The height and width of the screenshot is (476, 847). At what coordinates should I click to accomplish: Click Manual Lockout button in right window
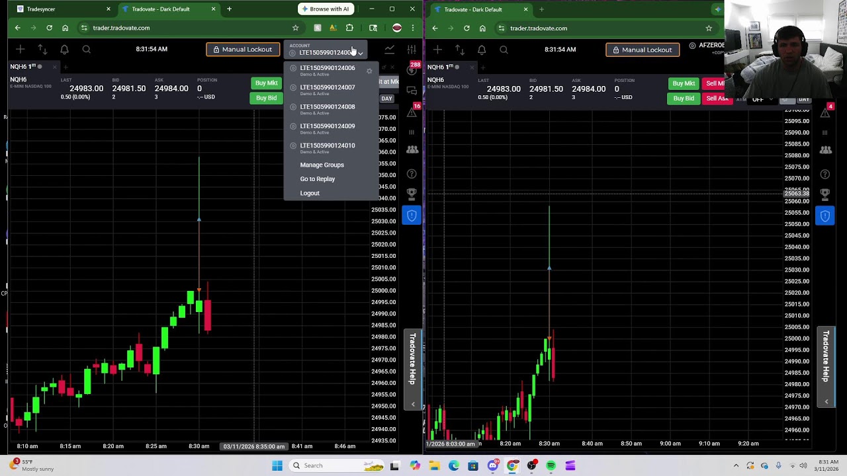click(643, 50)
